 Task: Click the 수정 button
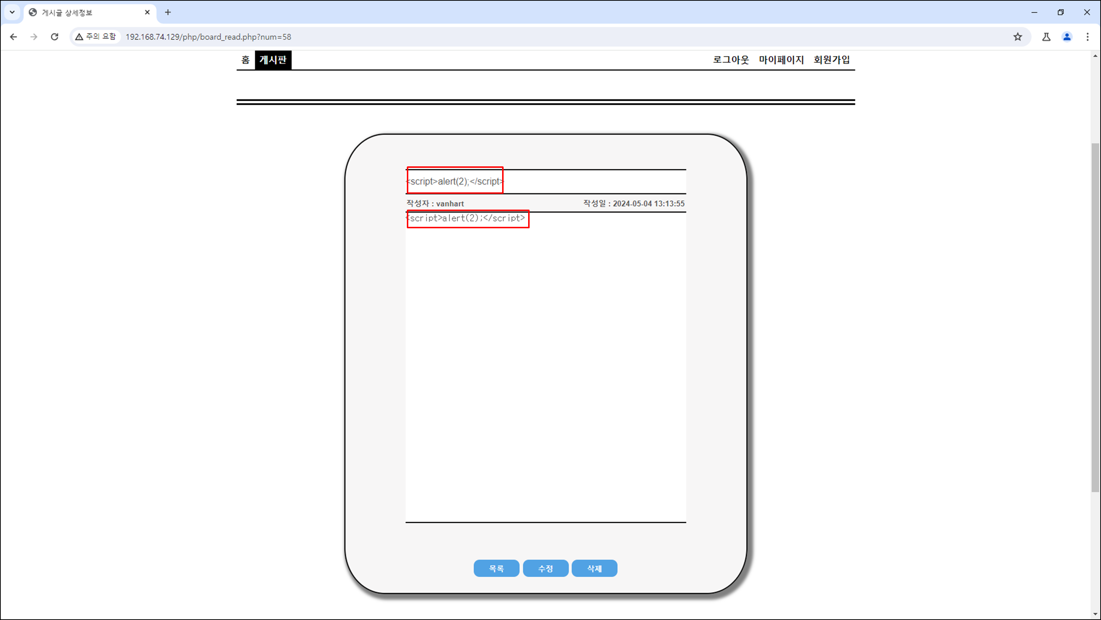click(545, 568)
